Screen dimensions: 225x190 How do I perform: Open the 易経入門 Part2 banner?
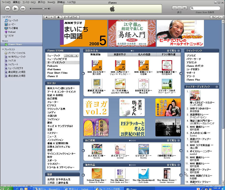132,33
